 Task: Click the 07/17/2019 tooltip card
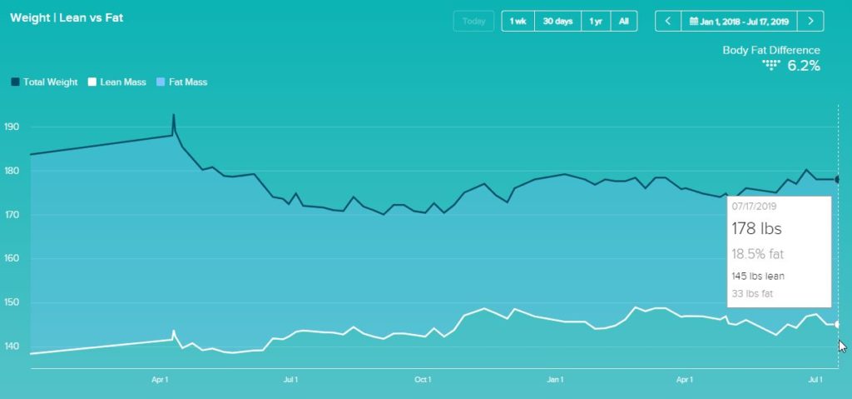(x=779, y=251)
